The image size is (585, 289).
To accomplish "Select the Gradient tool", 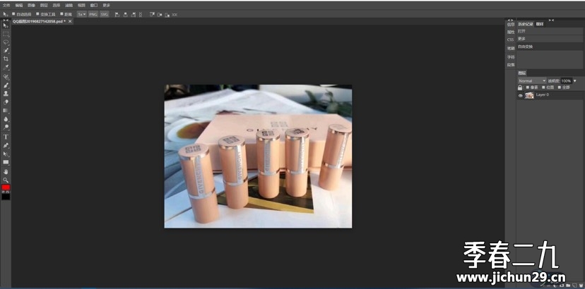I will (x=6, y=111).
